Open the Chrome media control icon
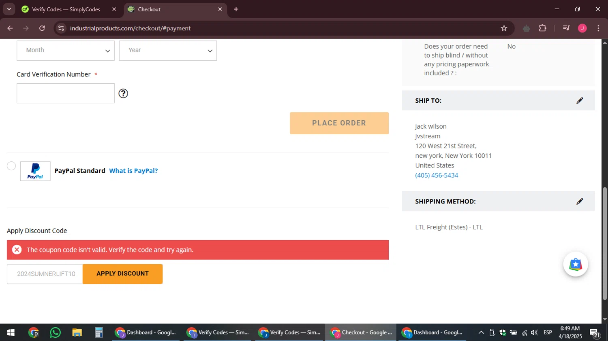608x341 pixels. 566,28
